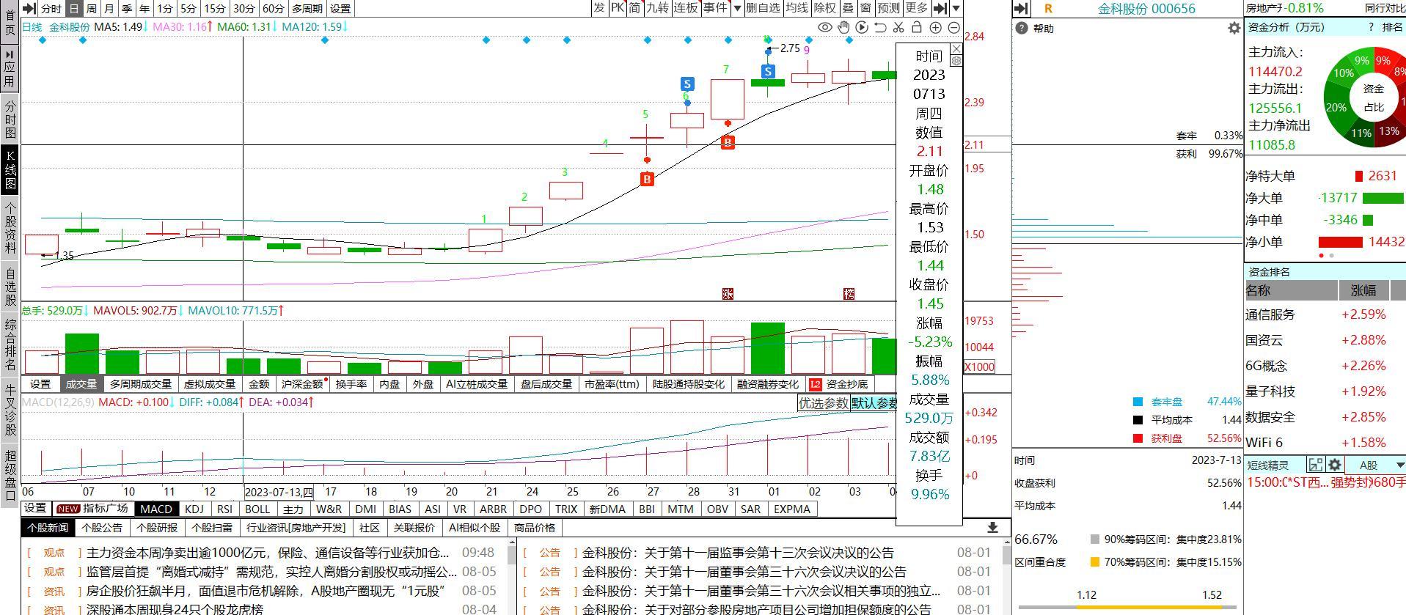Select the 周 weekly period tab
The width and height of the screenshot is (1406, 615).
pos(92,9)
